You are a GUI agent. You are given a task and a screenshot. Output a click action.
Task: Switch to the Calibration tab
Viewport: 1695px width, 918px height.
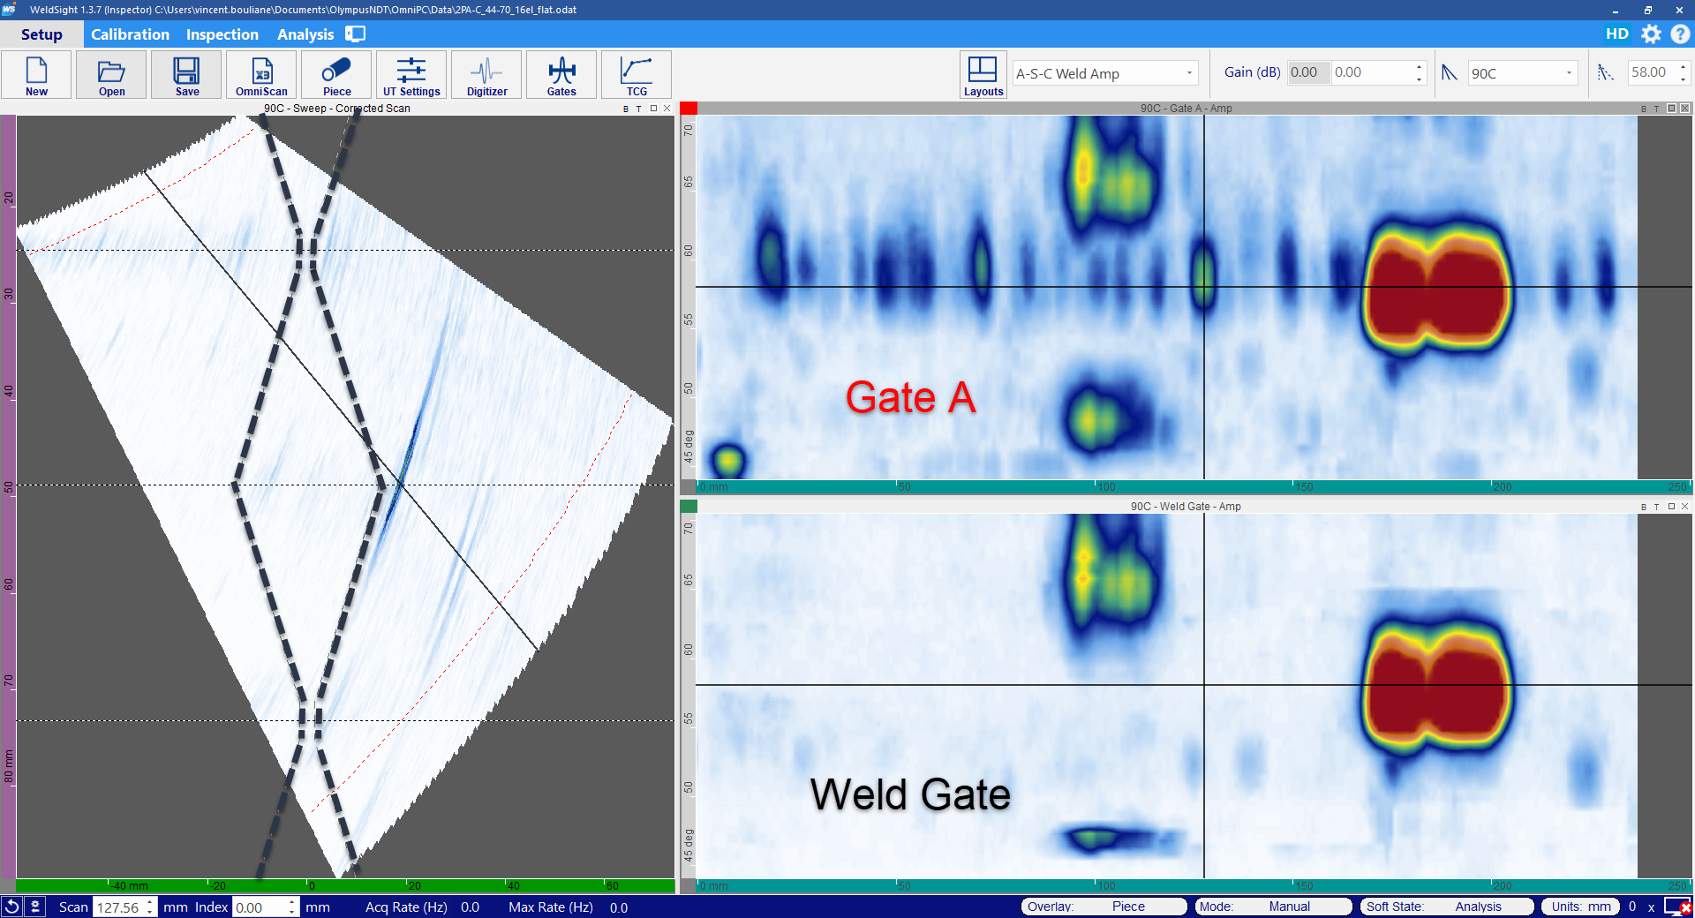click(x=130, y=34)
